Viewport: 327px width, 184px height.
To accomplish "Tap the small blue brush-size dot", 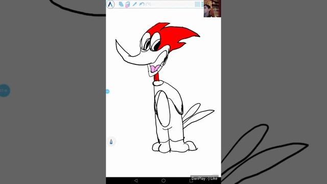I will 108,91.
